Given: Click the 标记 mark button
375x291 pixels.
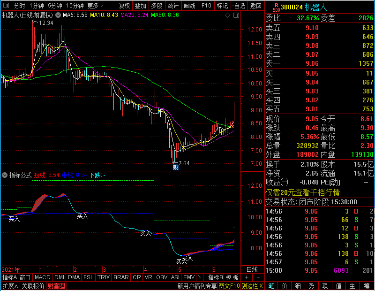Looking at the screenshot, I should [222, 6].
